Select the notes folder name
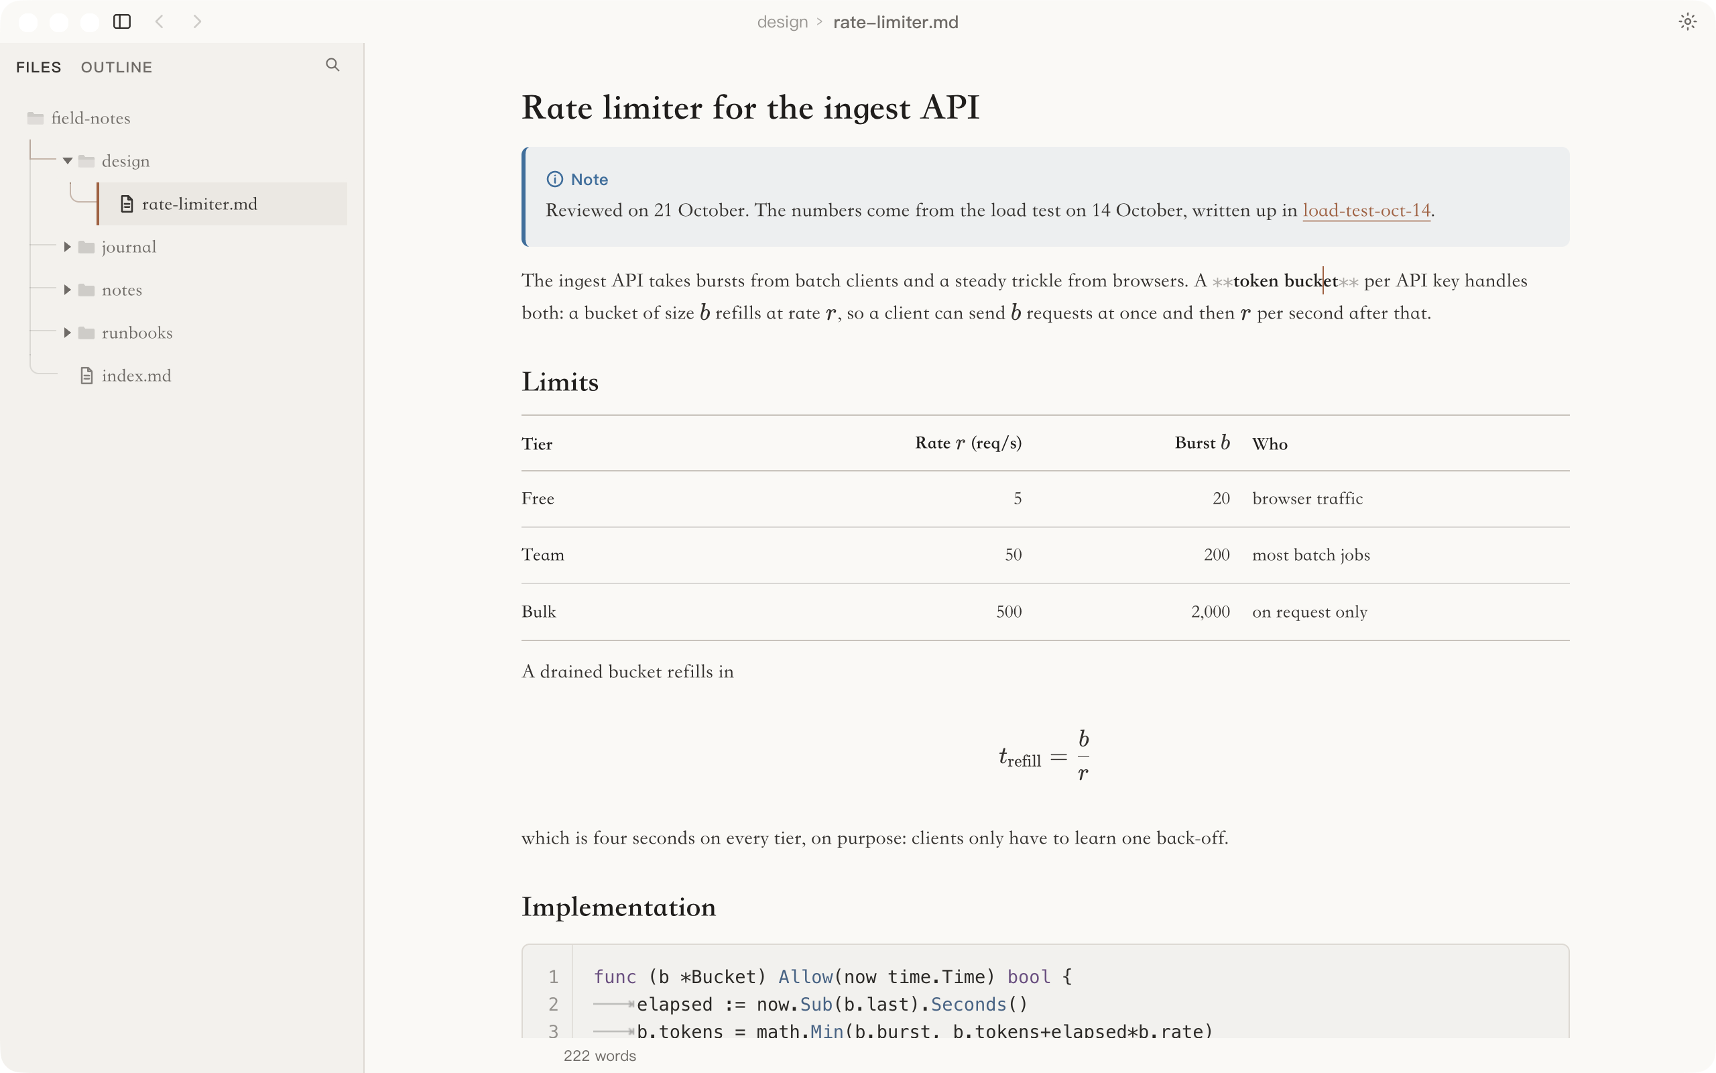 click(x=122, y=290)
